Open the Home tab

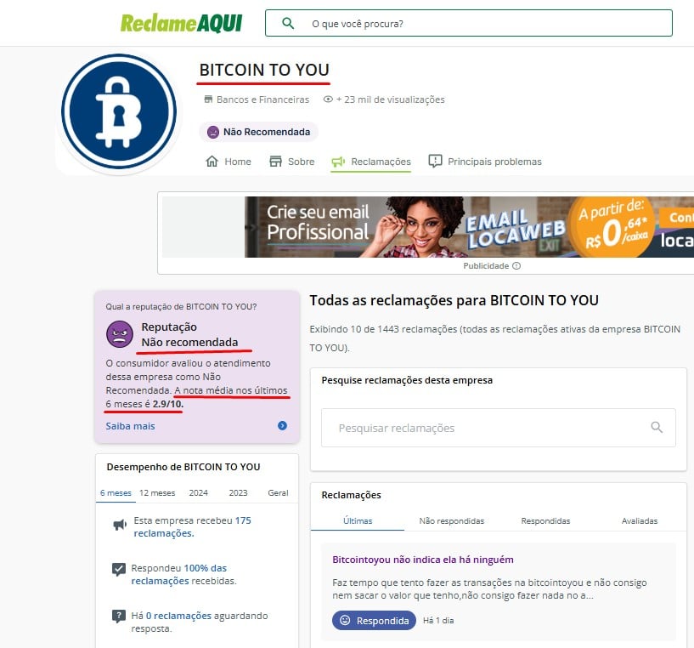229,162
